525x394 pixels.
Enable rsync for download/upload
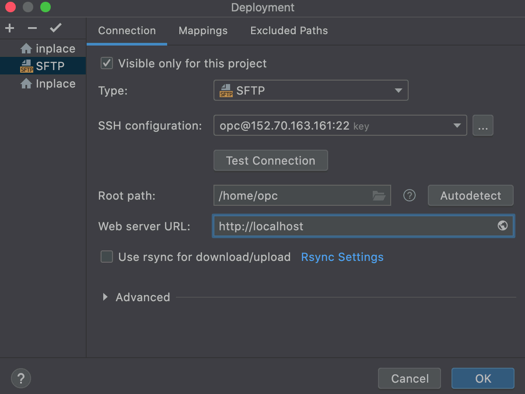point(106,257)
